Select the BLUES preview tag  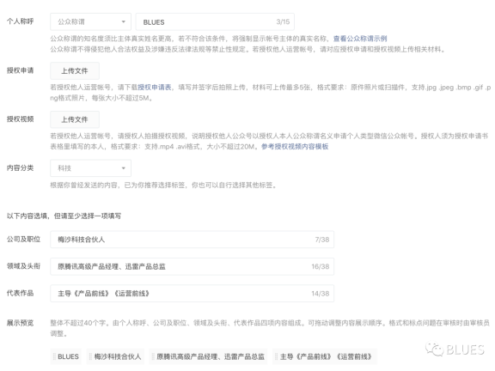pos(66,356)
